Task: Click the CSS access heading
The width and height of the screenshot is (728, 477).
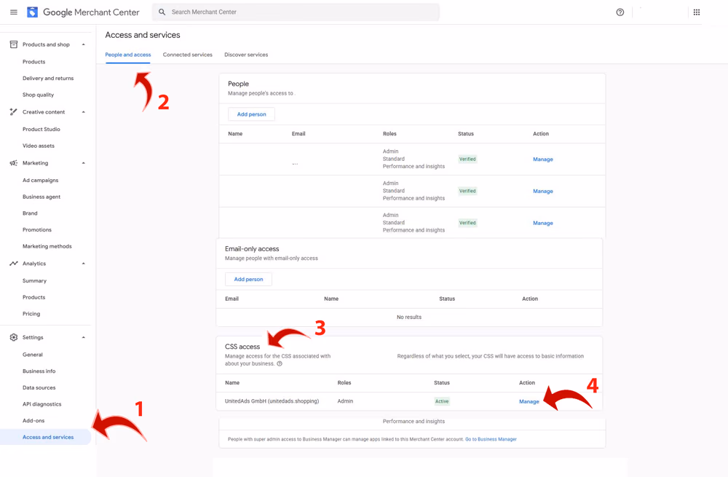Action: tap(242, 347)
